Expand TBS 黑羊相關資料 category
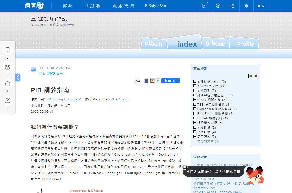This screenshot has height=193, width=292. [x=195, y=104]
